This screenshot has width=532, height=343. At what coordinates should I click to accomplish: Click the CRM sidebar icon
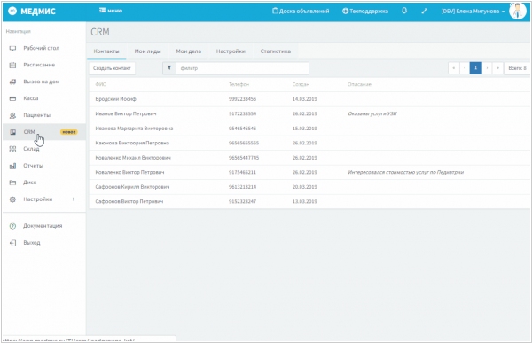[12, 132]
